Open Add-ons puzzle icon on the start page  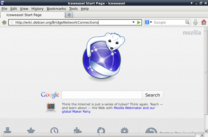(77, 131)
